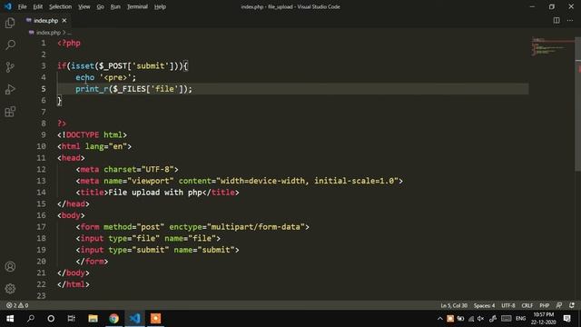Open the Explorer view in activity bar

pyautogui.click(x=10, y=23)
